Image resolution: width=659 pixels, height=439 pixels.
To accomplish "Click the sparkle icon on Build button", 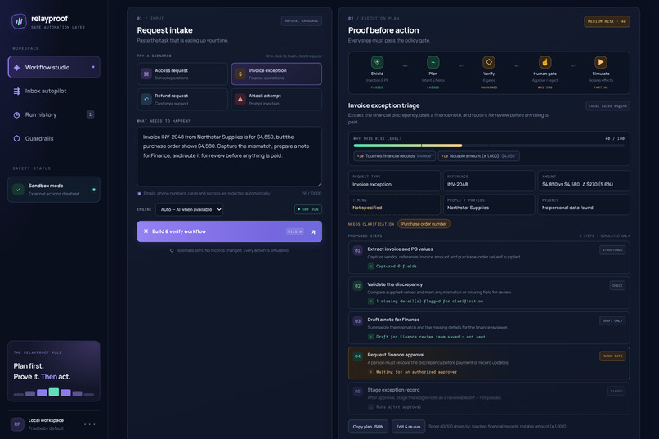I will pos(146,231).
